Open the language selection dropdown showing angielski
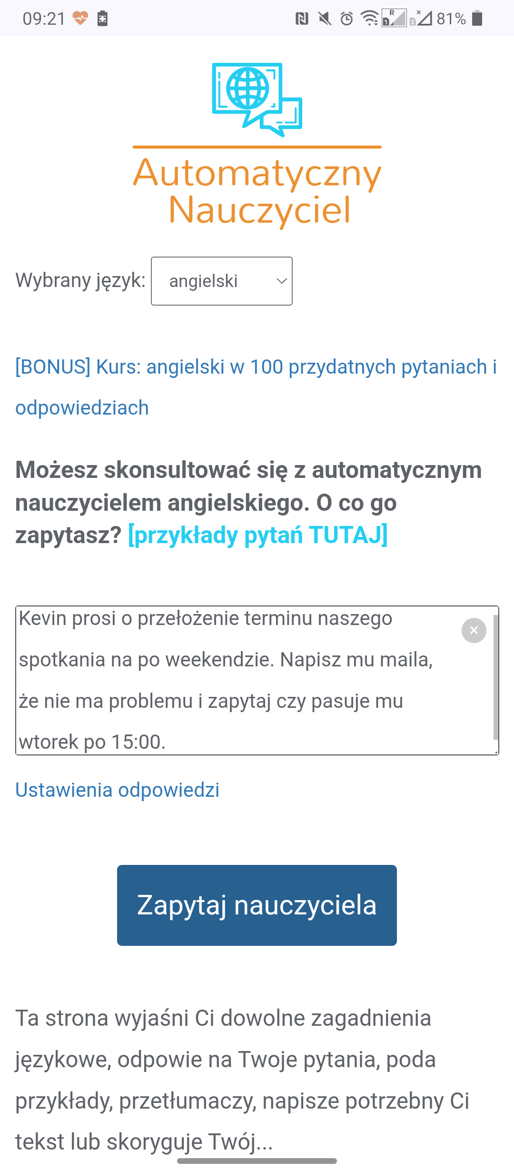The image size is (514, 1171). [x=221, y=281]
